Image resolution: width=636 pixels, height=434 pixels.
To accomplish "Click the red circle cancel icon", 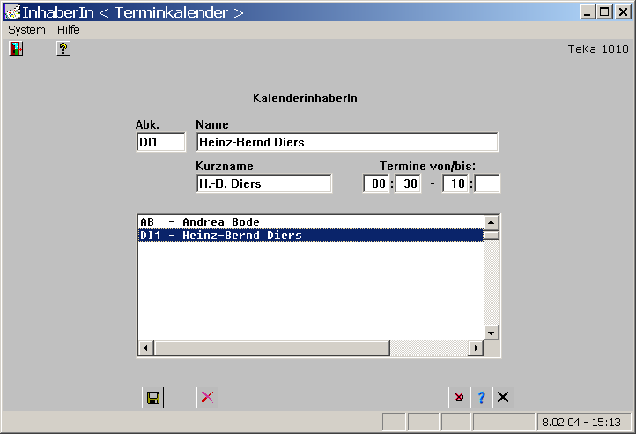I will coord(458,398).
